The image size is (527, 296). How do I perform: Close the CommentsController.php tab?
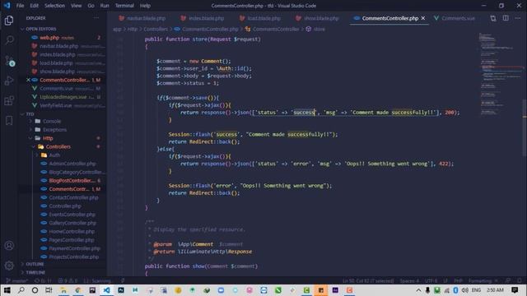(x=423, y=18)
